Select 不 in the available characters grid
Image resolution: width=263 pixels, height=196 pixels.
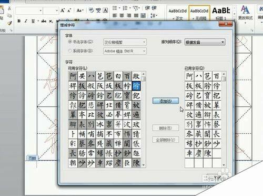click(109, 134)
